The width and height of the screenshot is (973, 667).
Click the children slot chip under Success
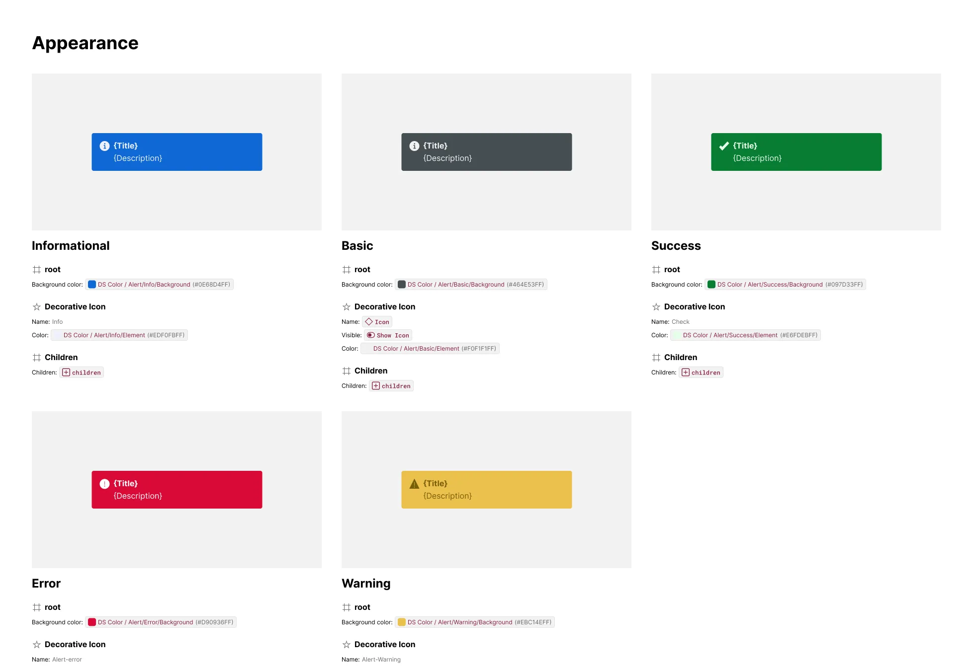[701, 372]
